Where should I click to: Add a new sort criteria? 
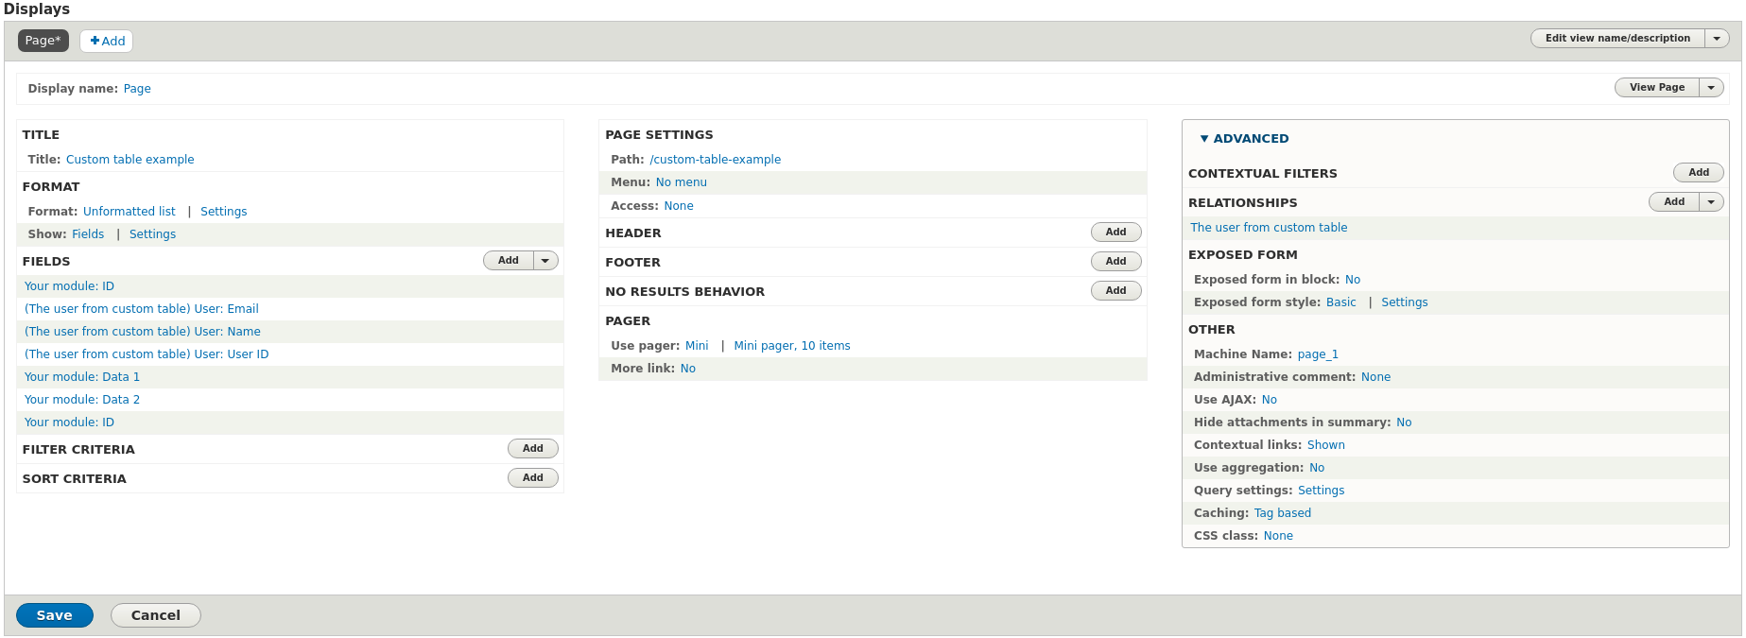532,478
